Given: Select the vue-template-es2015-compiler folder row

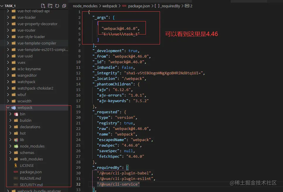Looking at the screenshot, I should (34, 49).
